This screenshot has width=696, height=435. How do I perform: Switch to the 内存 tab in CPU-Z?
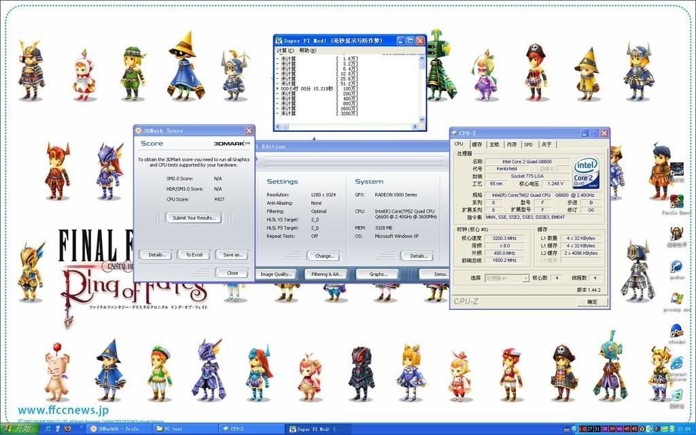pos(512,144)
